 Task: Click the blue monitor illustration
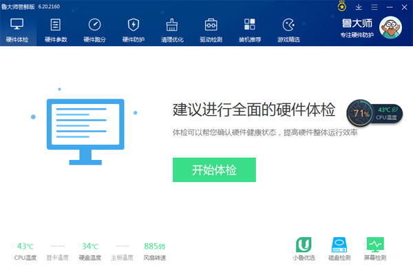pos(85,132)
